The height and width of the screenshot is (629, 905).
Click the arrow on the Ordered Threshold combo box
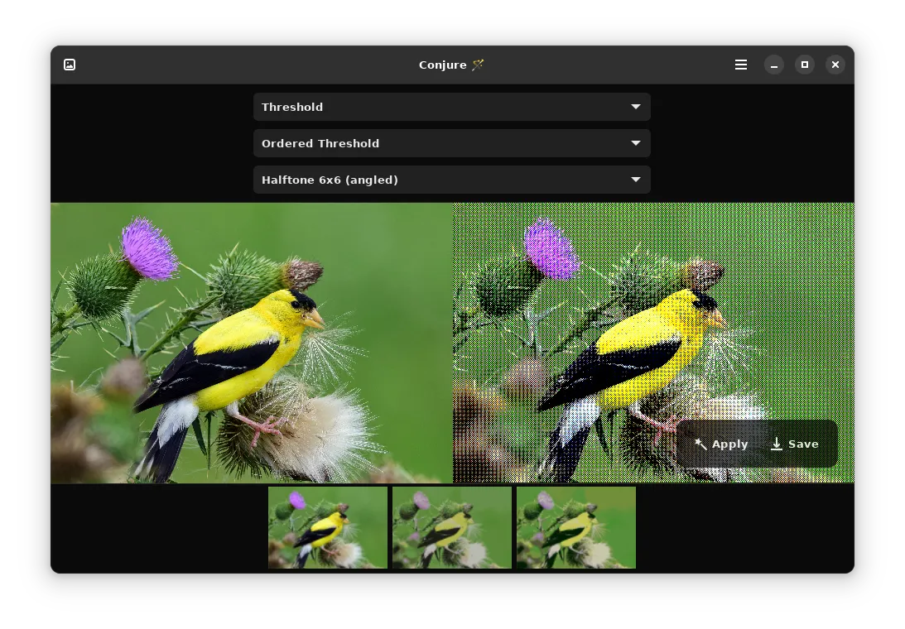(635, 143)
